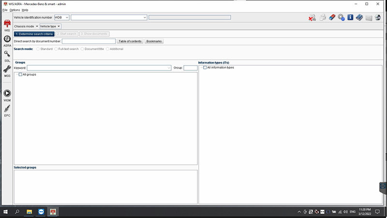Open the Help menu
The height and width of the screenshot is (218, 387).
pyautogui.click(x=25, y=10)
